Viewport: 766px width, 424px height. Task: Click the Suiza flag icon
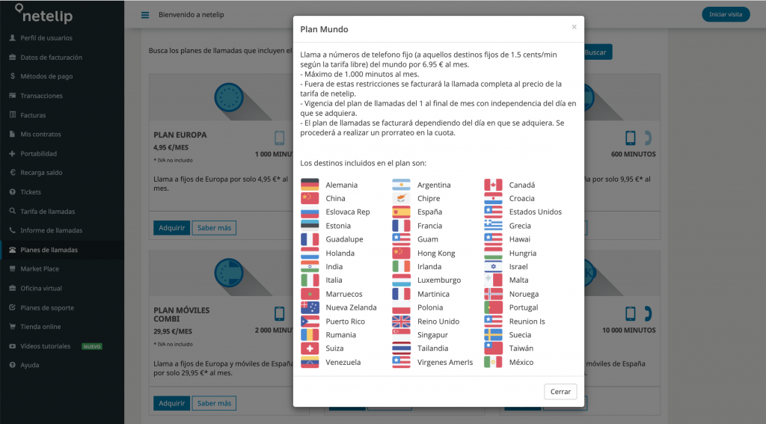(310, 348)
